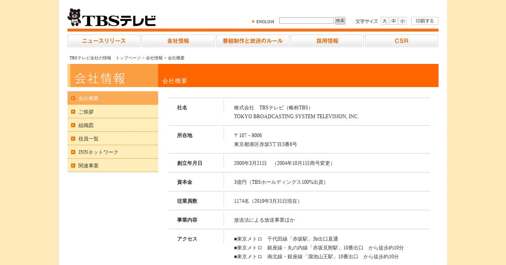The height and width of the screenshot is (265, 506).
Task: Click the 会社概要 title in the banner
Action: 175,81
